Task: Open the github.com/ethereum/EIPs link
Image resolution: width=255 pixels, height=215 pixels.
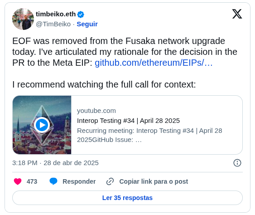Action: (154, 63)
